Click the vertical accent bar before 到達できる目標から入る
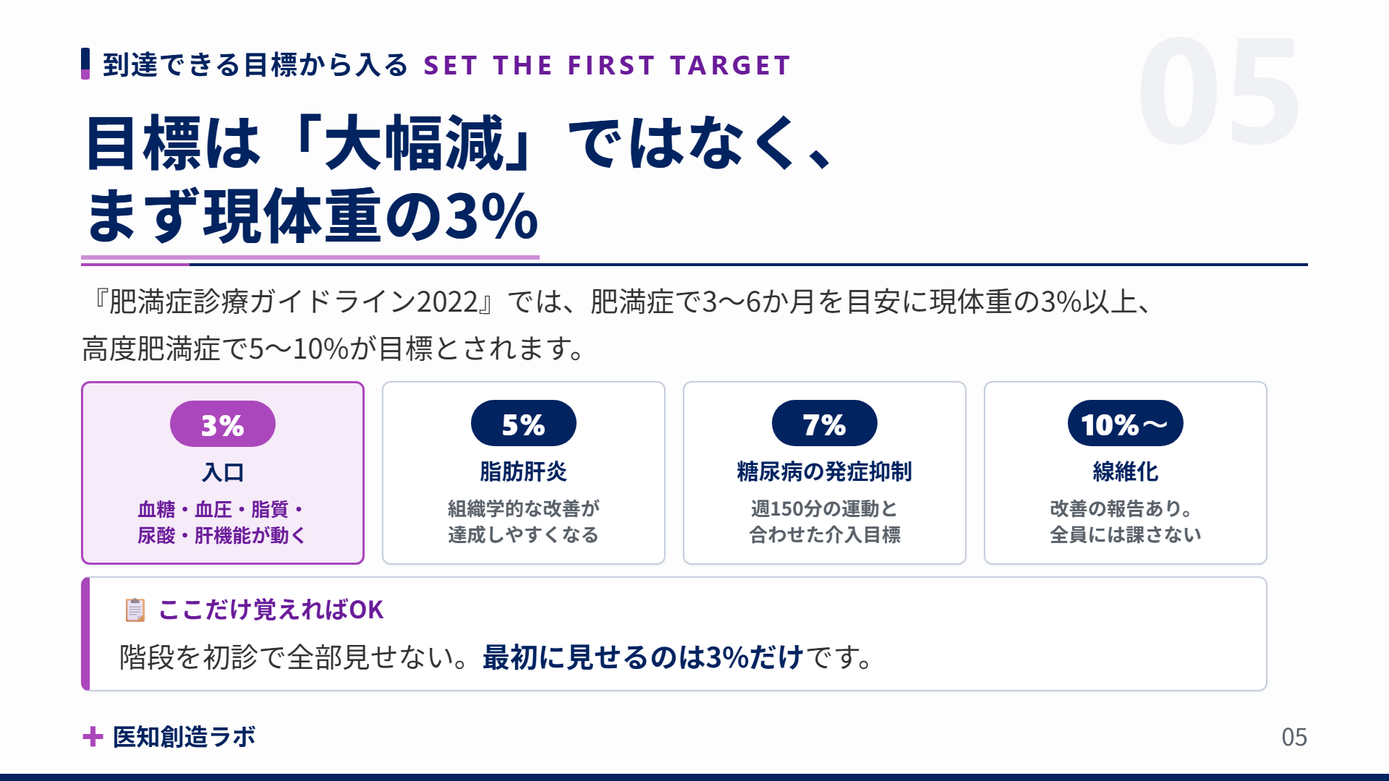 (85, 64)
